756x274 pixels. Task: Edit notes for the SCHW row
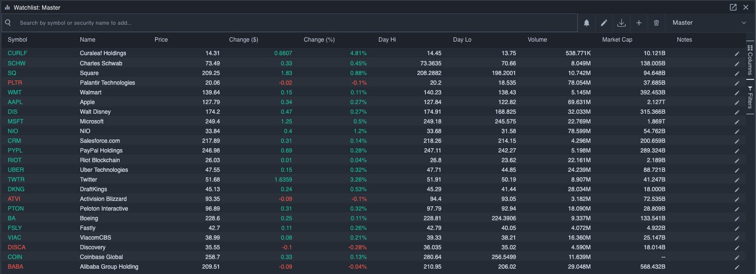click(x=737, y=63)
